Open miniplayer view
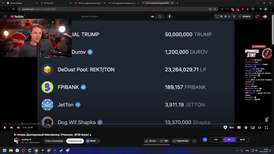 point(253,127)
